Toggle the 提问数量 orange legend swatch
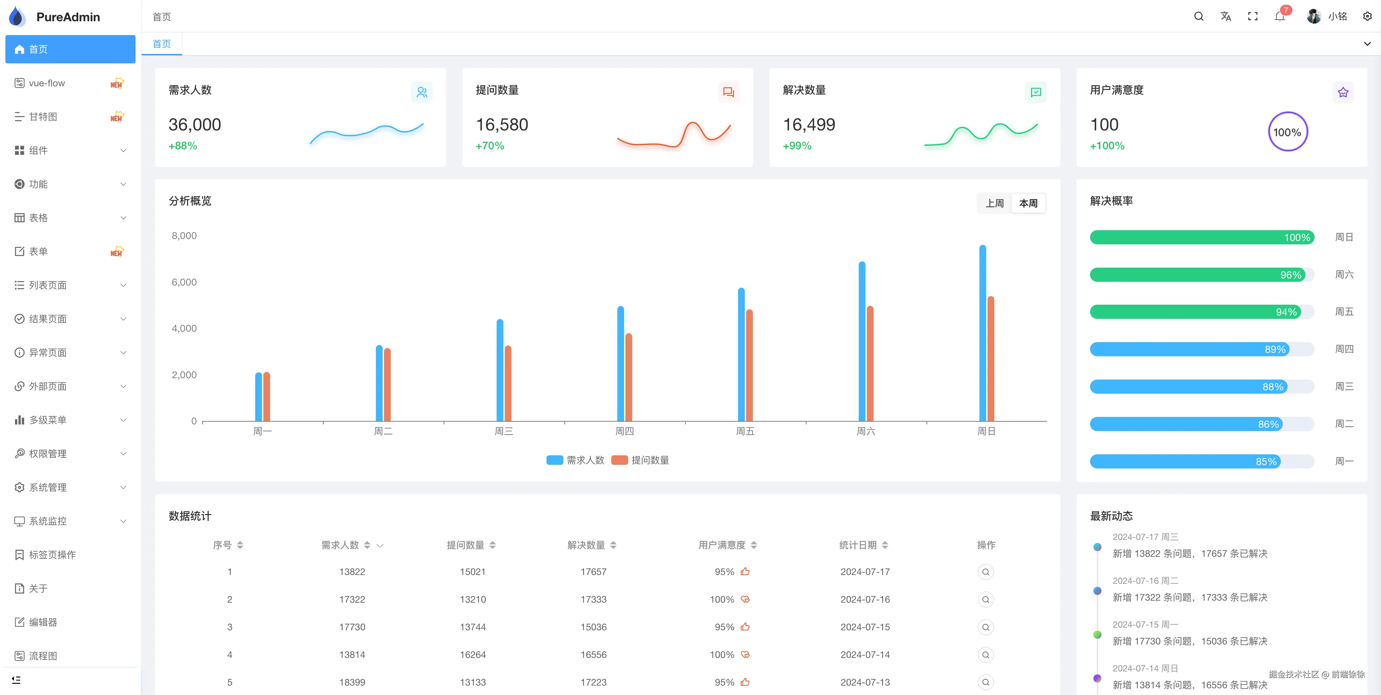Image resolution: width=1381 pixels, height=695 pixels. 619,460
